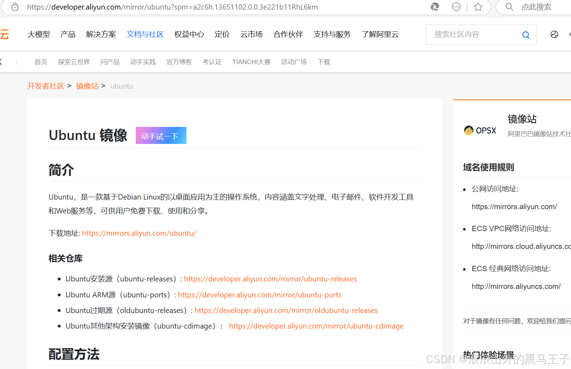Open the 支持与服务 menu
The image size is (571, 369).
click(x=332, y=34)
